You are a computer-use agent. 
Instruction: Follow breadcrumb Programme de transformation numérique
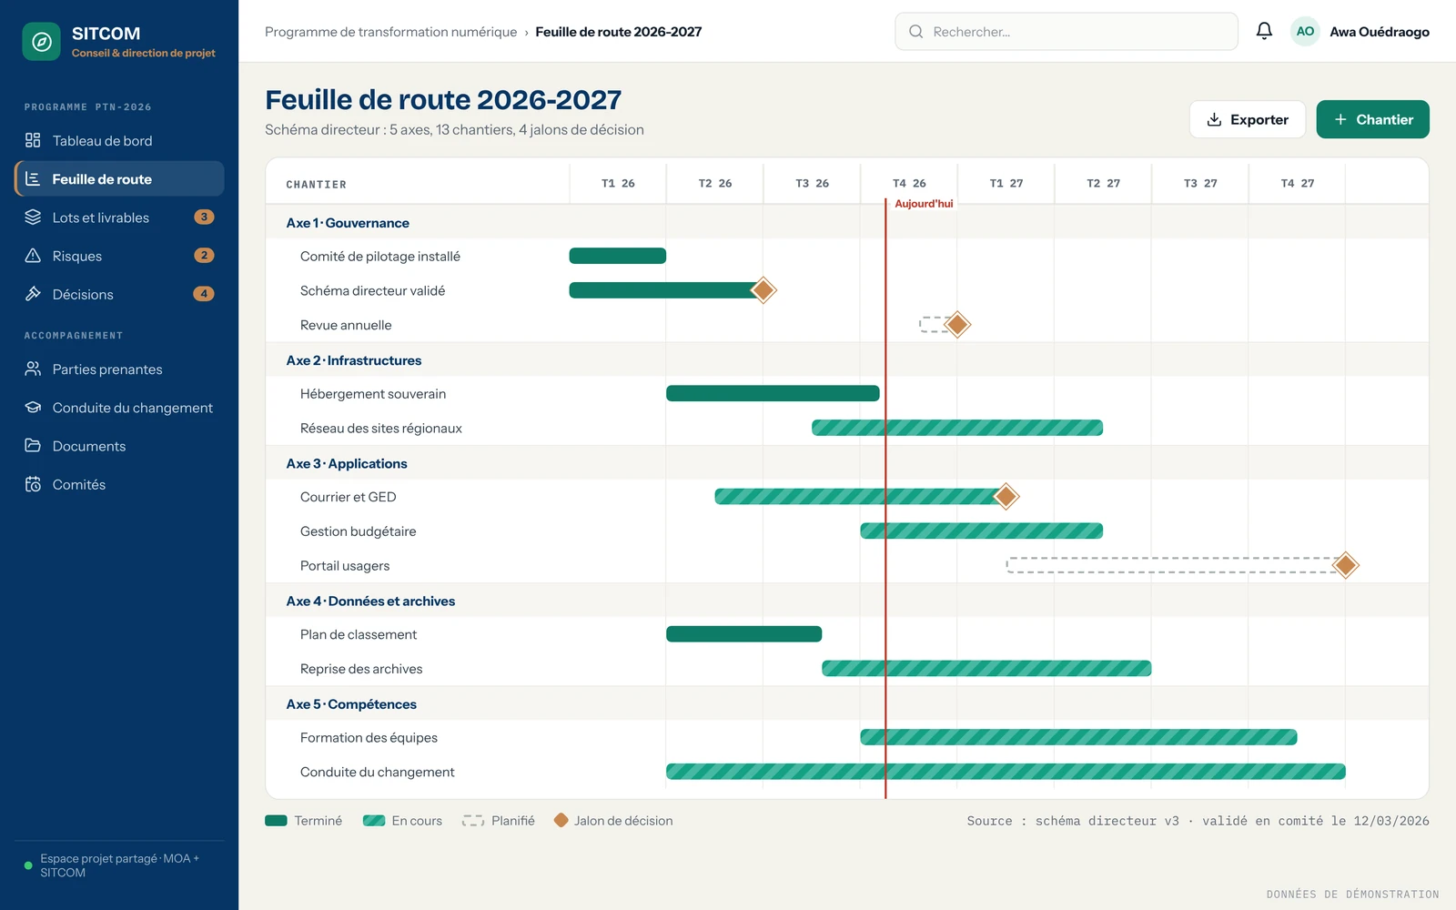click(390, 32)
